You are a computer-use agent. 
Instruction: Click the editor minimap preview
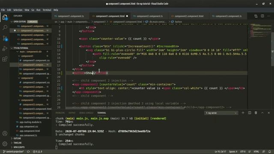click(x=260, y=30)
